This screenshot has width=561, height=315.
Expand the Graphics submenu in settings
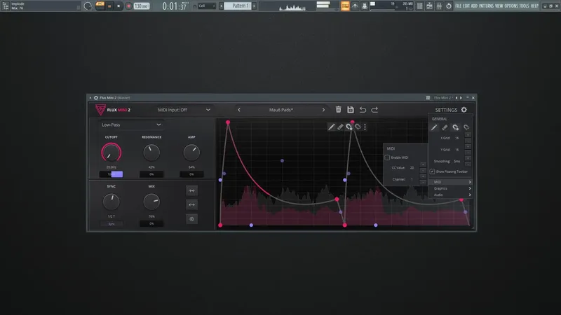[x=451, y=188]
